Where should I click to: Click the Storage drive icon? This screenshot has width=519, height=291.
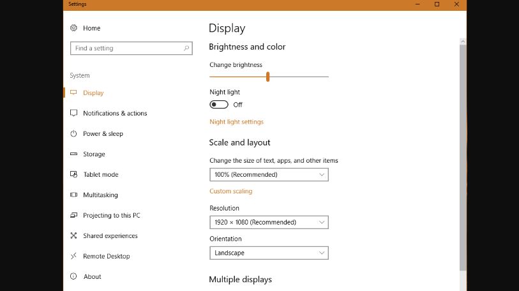pos(73,154)
